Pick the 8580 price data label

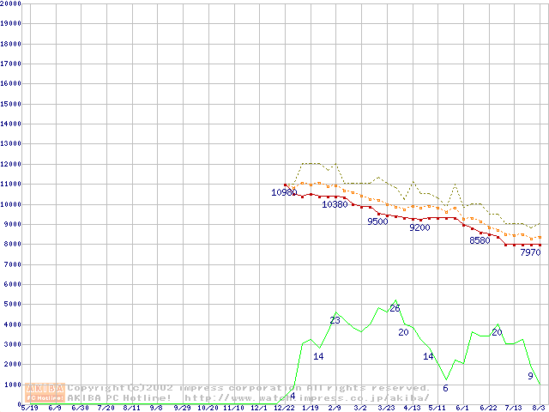[480, 240]
